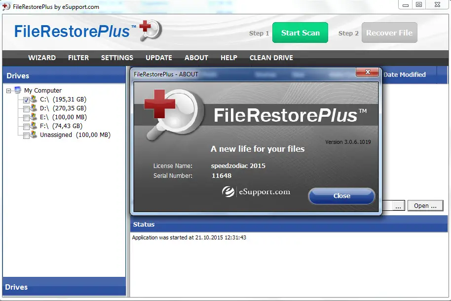Screen dimensions: 451x301
Task: Check the F:\ drive checkbox
Action: click(26, 127)
